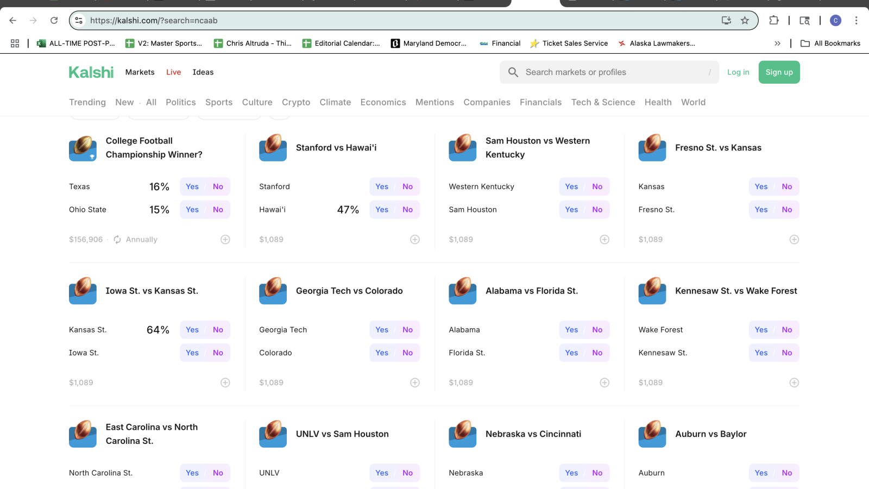Open the Live section
This screenshot has width=869, height=489.
pos(174,72)
